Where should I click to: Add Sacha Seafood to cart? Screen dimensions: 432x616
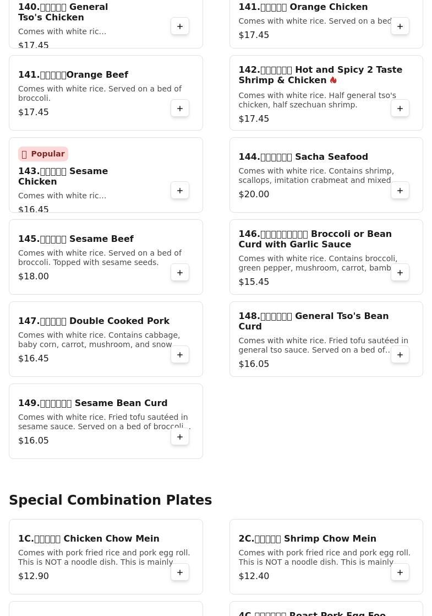click(400, 191)
